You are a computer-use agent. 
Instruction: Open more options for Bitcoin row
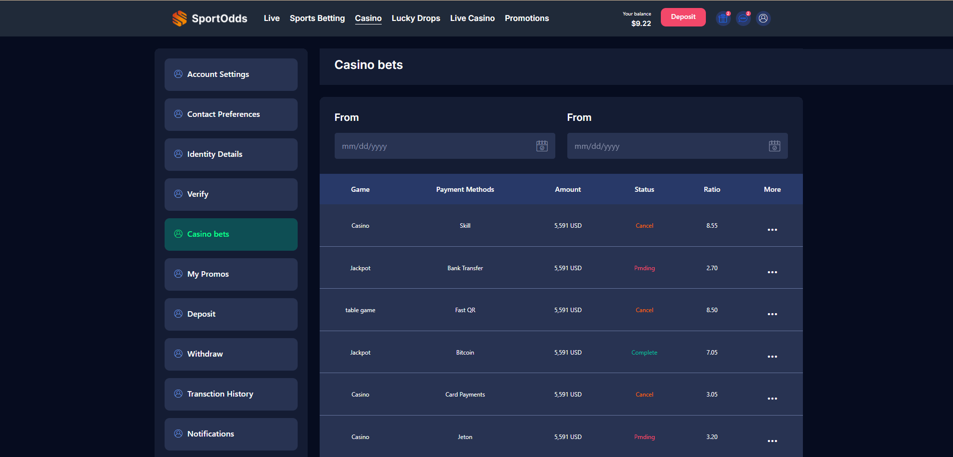coord(772,357)
